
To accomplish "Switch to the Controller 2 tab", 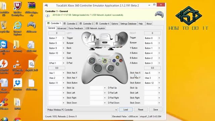I will coord(70,24).
